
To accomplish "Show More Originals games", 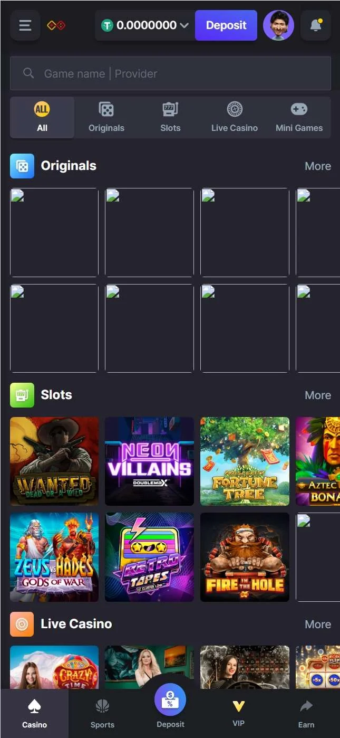I will click(318, 166).
